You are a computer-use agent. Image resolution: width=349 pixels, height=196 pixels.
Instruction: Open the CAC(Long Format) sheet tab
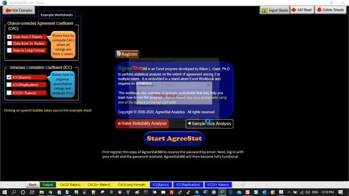(x=131, y=185)
